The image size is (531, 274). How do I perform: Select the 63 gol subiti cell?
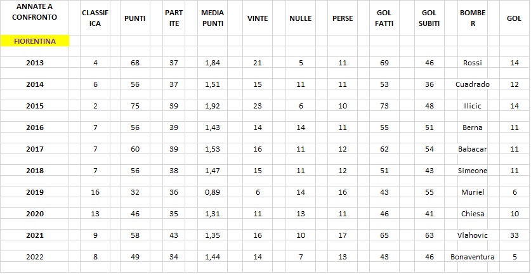pos(429,235)
